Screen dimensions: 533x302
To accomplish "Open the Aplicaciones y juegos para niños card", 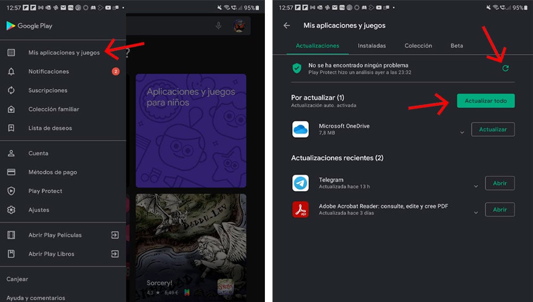I will click(191, 130).
